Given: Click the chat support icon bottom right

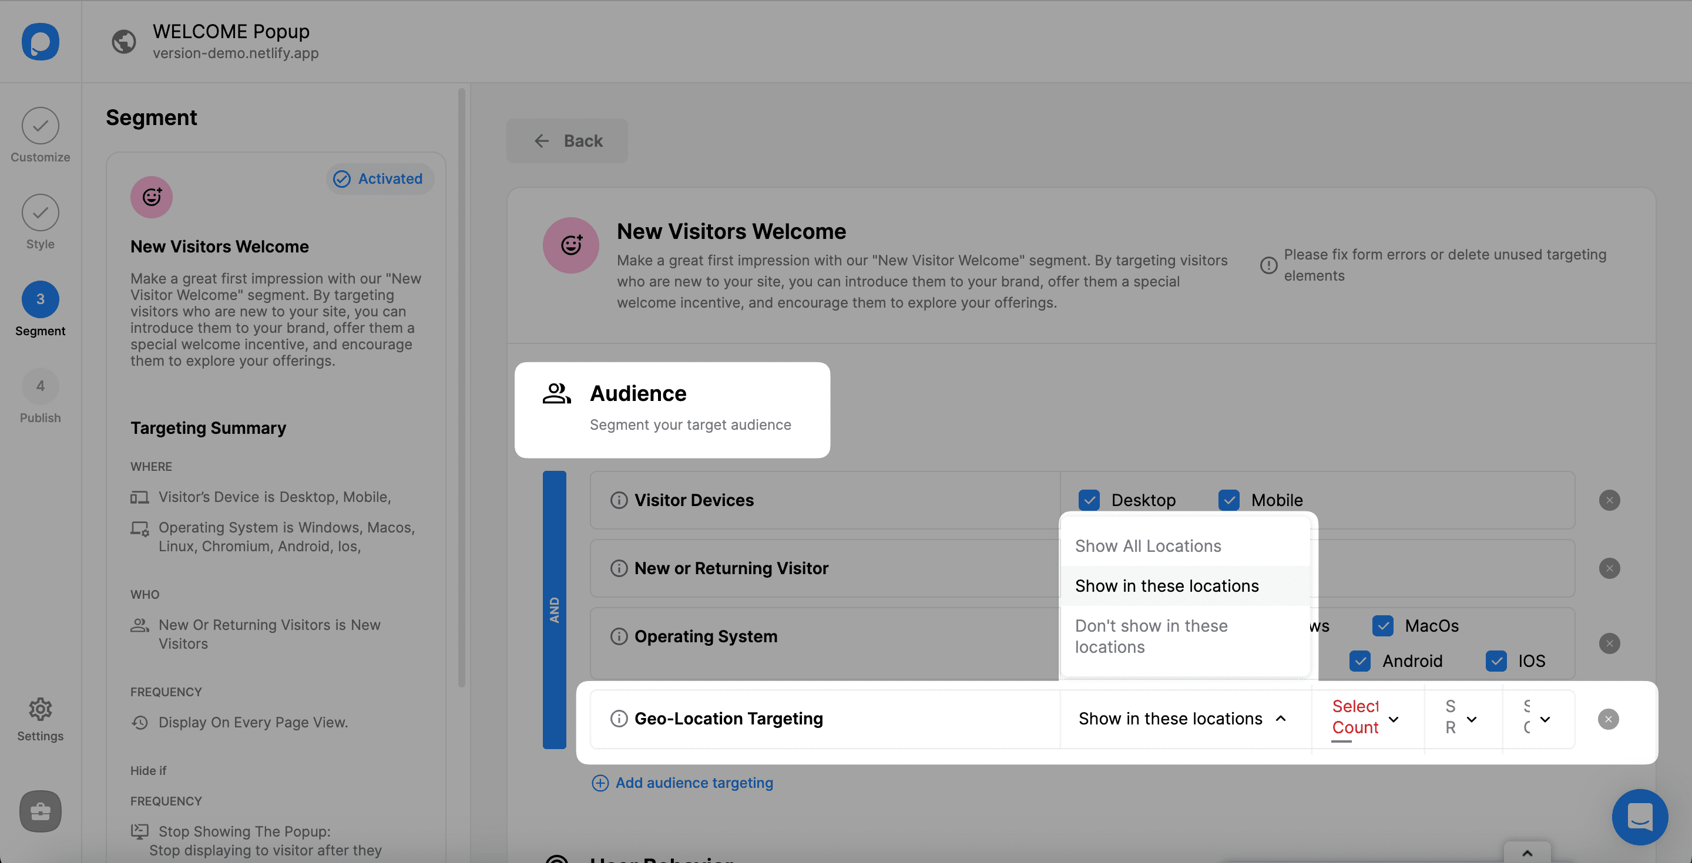Looking at the screenshot, I should click(x=1643, y=815).
